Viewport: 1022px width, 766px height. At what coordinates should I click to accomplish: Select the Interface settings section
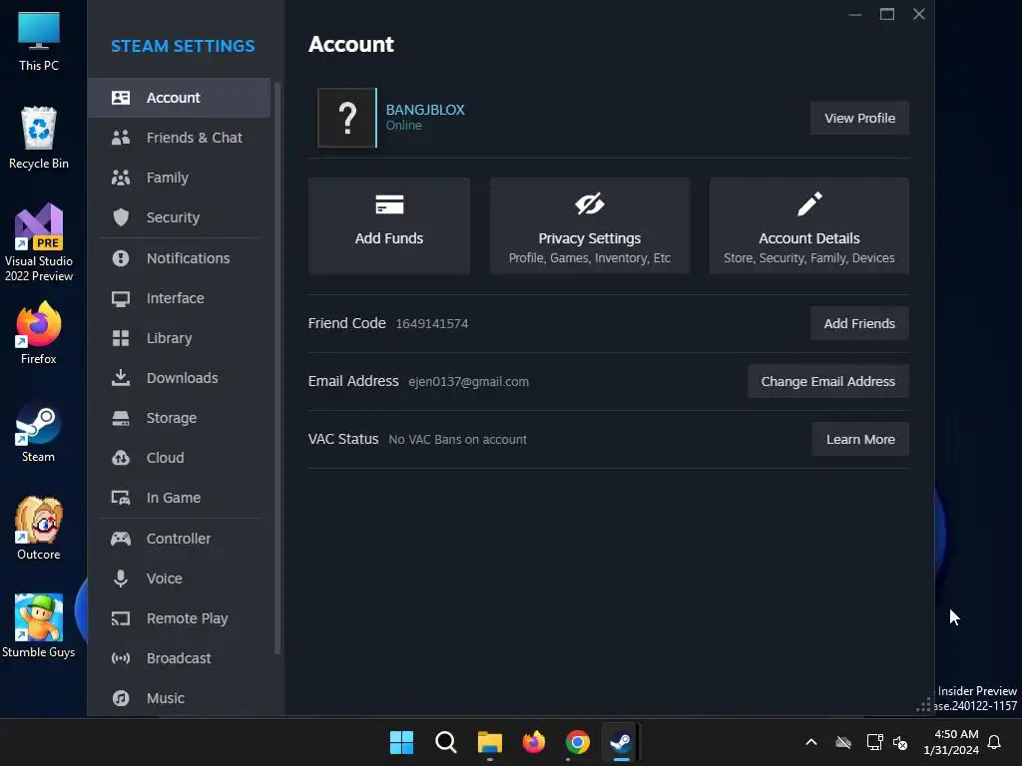(180, 298)
